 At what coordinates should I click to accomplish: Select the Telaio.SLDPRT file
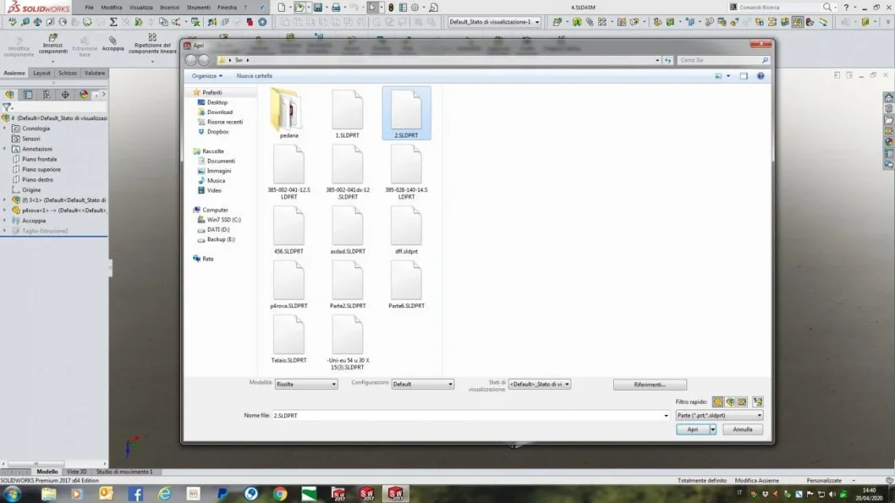(x=289, y=340)
